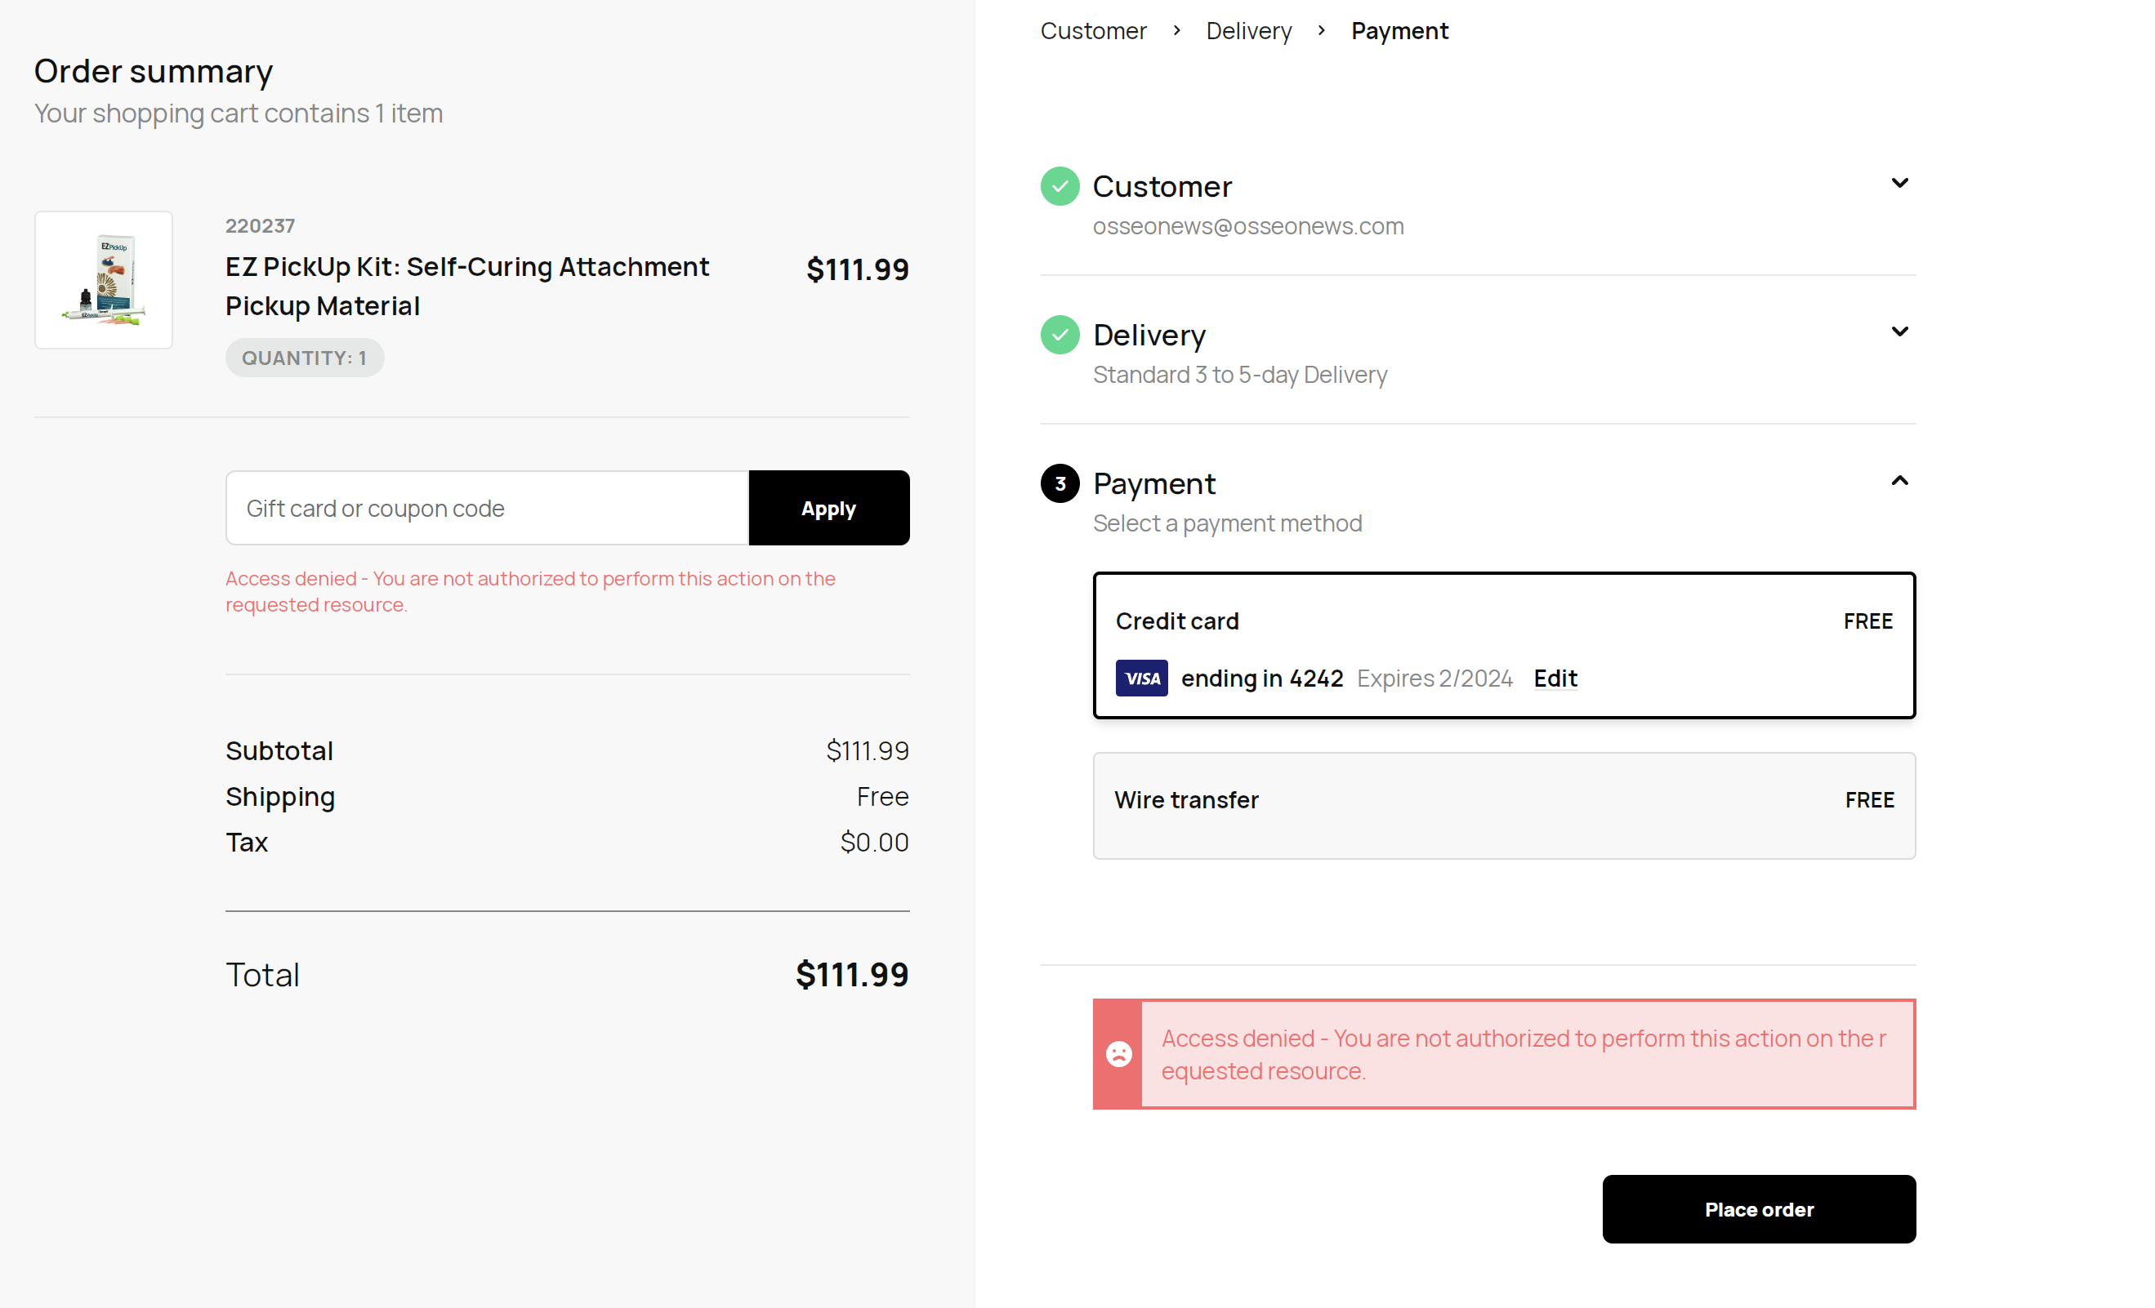
Task: Click the Visa card brand icon
Action: point(1140,678)
